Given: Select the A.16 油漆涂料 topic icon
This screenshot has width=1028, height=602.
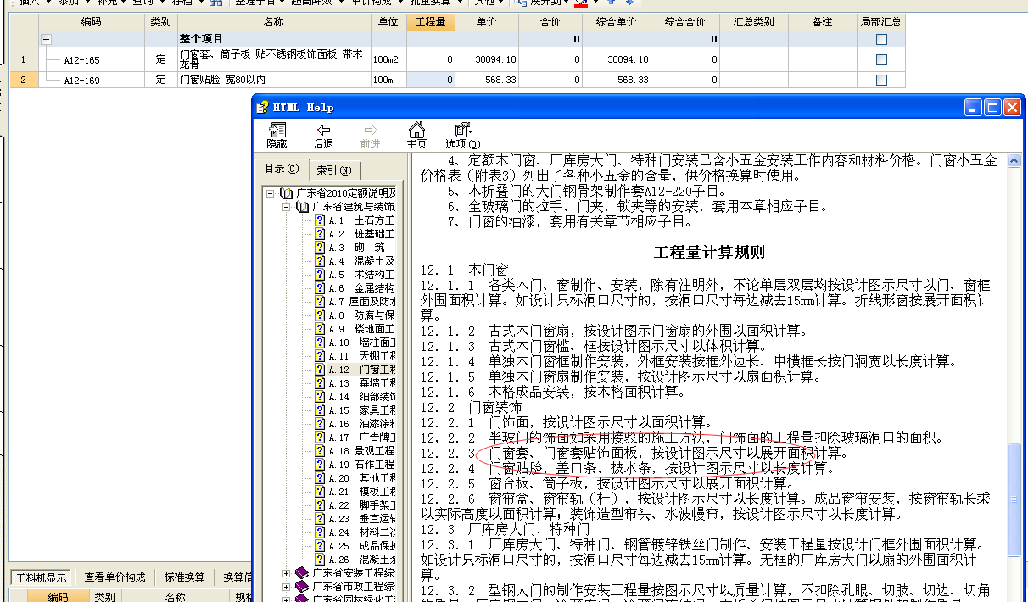Looking at the screenshot, I should tap(320, 424).
